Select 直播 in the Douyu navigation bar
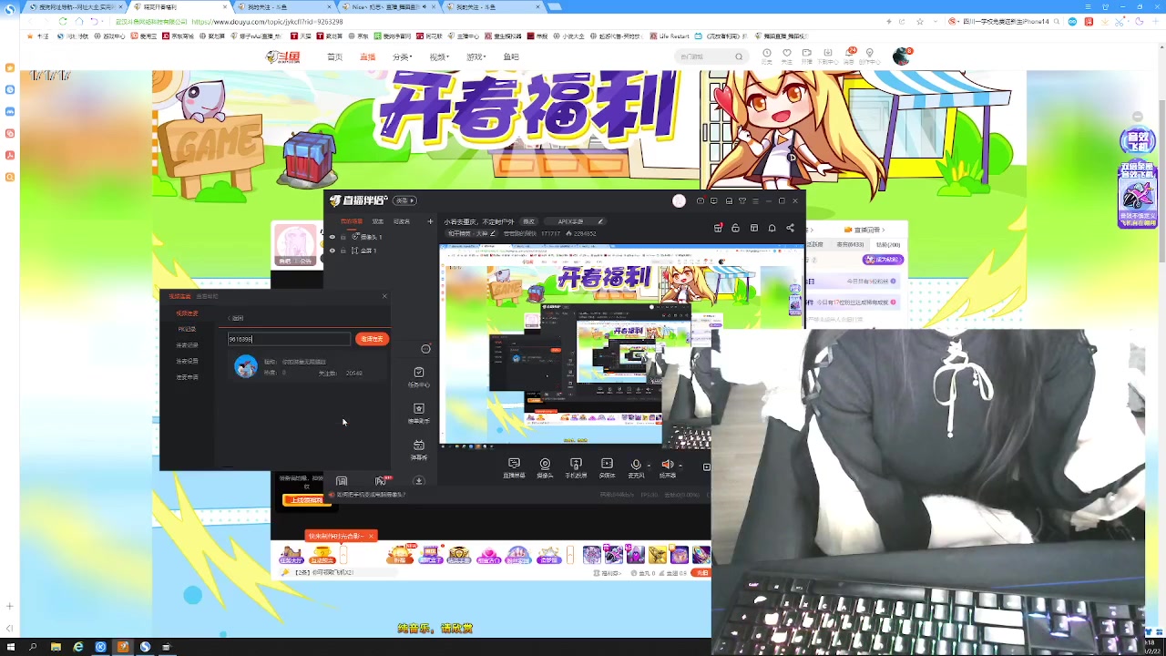The width and height of the screenshot is (1166, 656). pyautogui.click(x=367, y=56)
